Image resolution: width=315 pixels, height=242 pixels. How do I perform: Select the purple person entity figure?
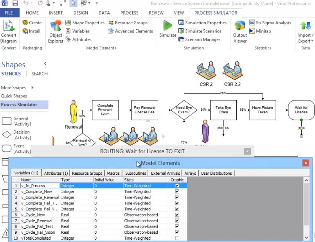pyautogui.click(x=205, y=131)
